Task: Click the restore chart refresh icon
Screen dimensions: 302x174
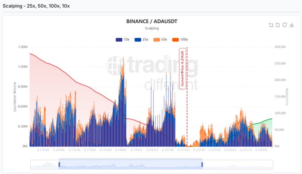Action: click(285, 25)
